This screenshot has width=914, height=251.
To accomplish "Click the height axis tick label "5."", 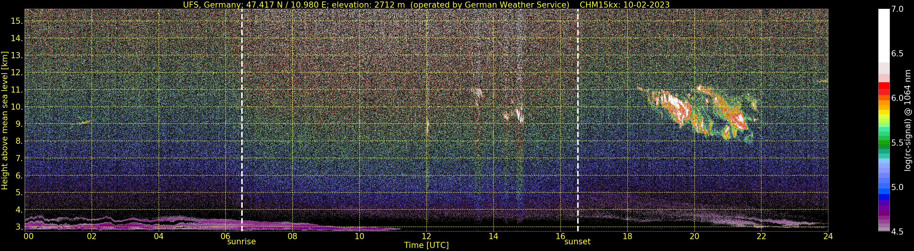I will tap(19, 193).
